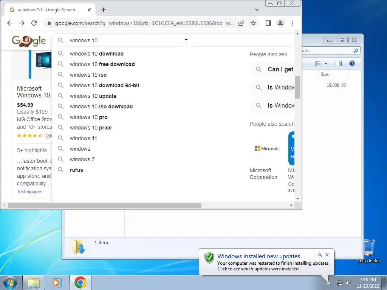Click the $54.99 product price

[x=25, y=105]
